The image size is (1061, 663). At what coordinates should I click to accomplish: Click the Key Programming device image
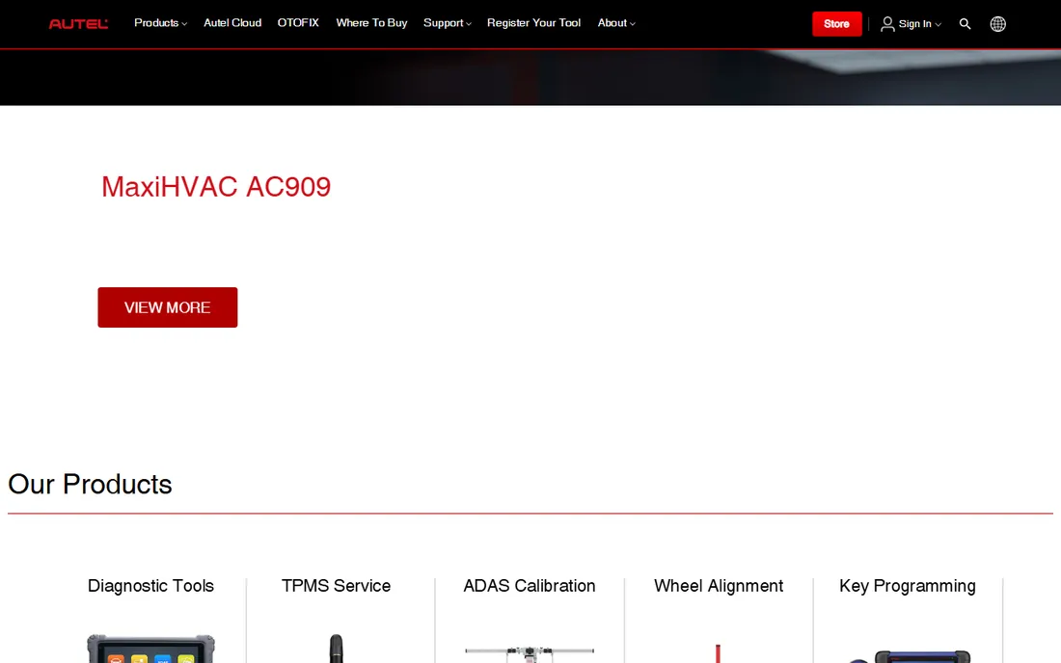click(911, 656)
